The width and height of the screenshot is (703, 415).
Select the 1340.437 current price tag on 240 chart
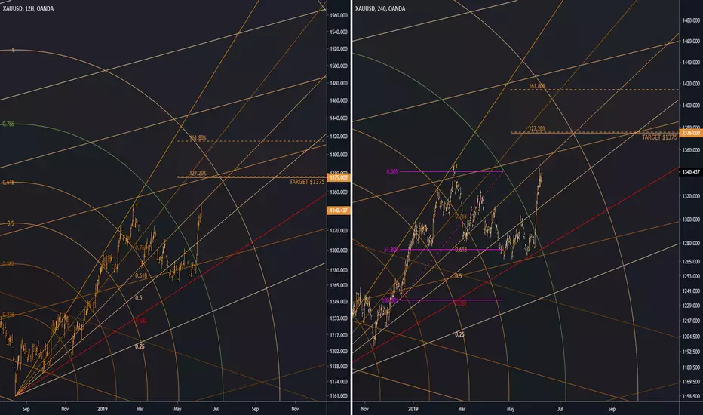coord(691,172)
